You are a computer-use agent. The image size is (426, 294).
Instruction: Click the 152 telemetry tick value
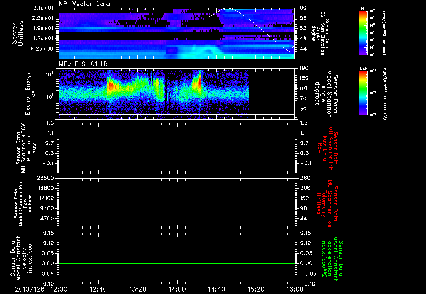[x=305, y=198]
